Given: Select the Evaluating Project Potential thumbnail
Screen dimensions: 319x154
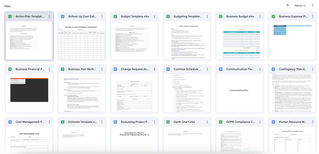Looking at the screenshot, I should pyautogui.click(x=135, y=139).
